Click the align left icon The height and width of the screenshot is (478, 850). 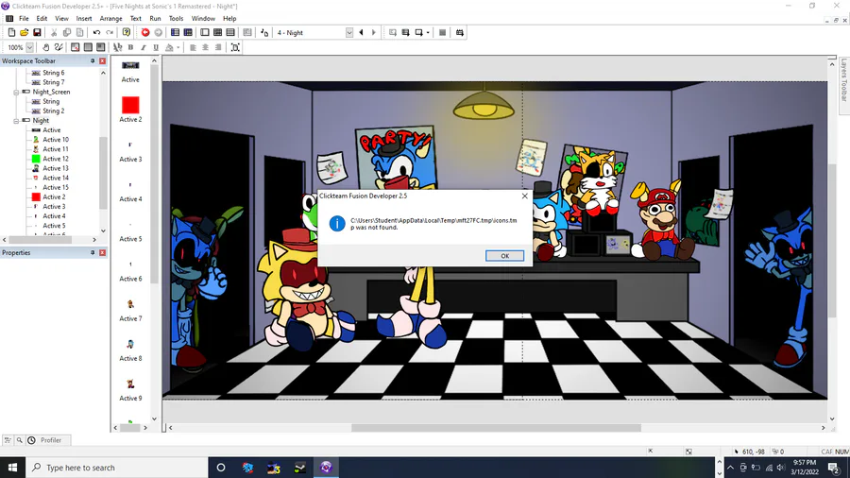(x=193, y=47)
